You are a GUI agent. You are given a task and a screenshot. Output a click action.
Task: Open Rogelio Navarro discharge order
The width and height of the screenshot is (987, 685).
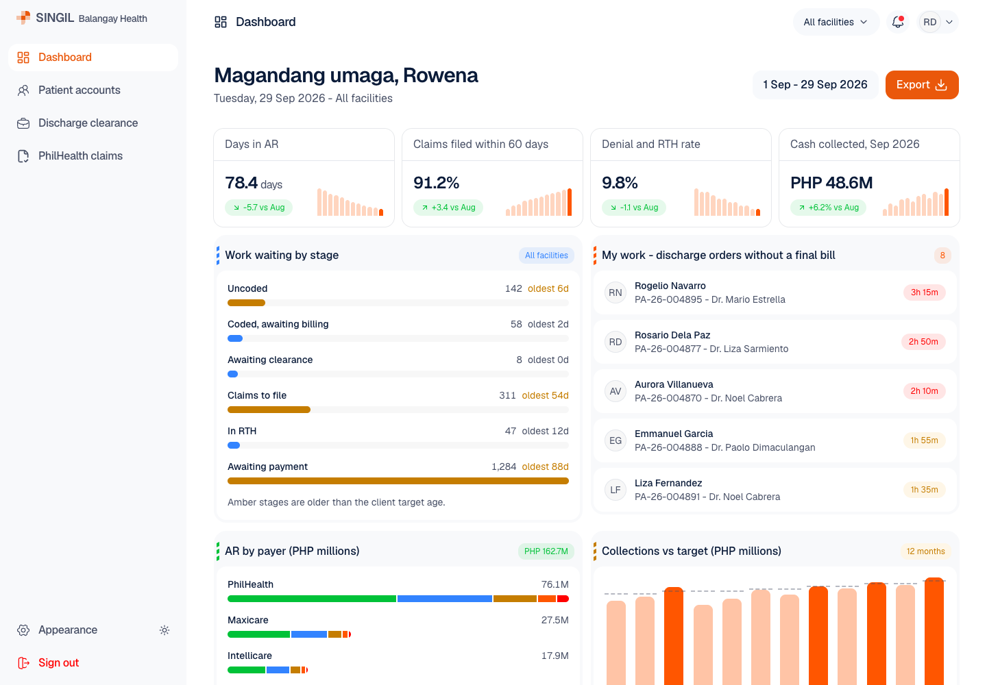[x=775, y=292]
